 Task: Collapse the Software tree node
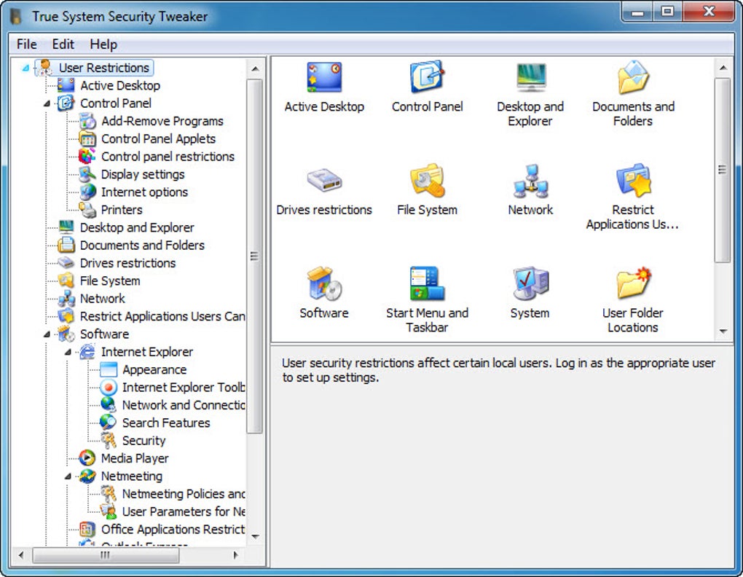(47, 334)
